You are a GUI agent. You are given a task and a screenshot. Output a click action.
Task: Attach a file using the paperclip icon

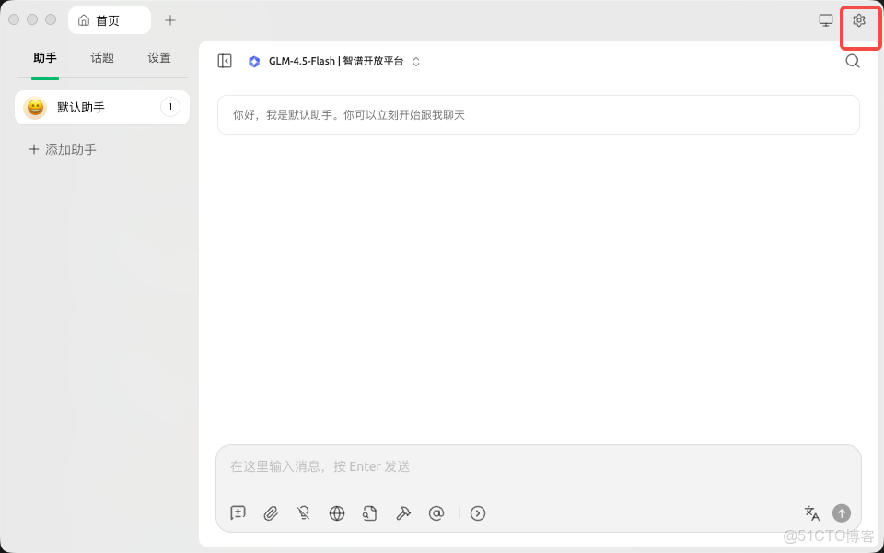[x=271, y=513]
